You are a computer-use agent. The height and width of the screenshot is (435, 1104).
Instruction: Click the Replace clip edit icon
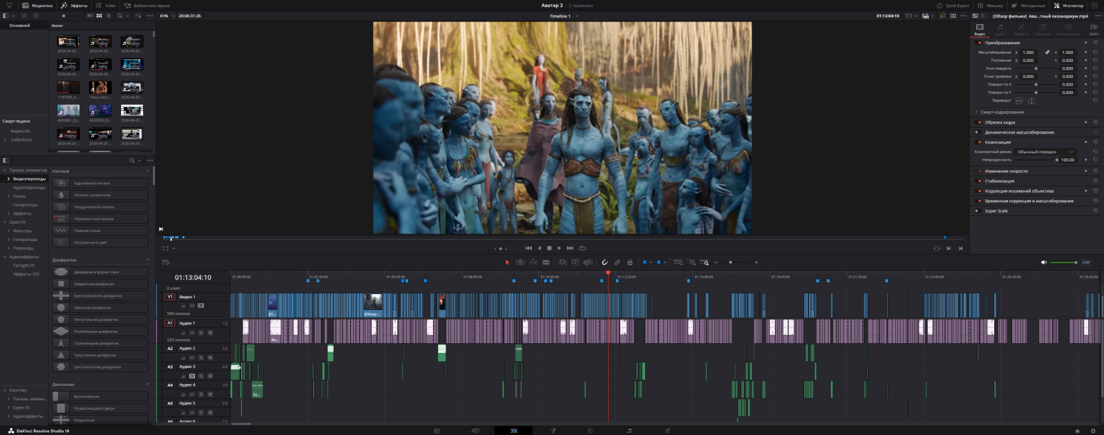pyautogui.click(x=588, y=262)
